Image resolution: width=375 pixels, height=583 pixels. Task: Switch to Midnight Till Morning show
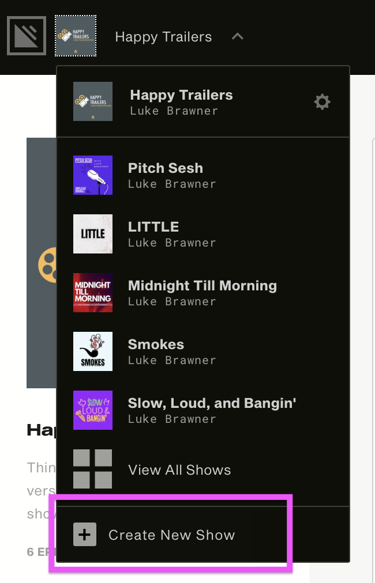coord(203,293)
